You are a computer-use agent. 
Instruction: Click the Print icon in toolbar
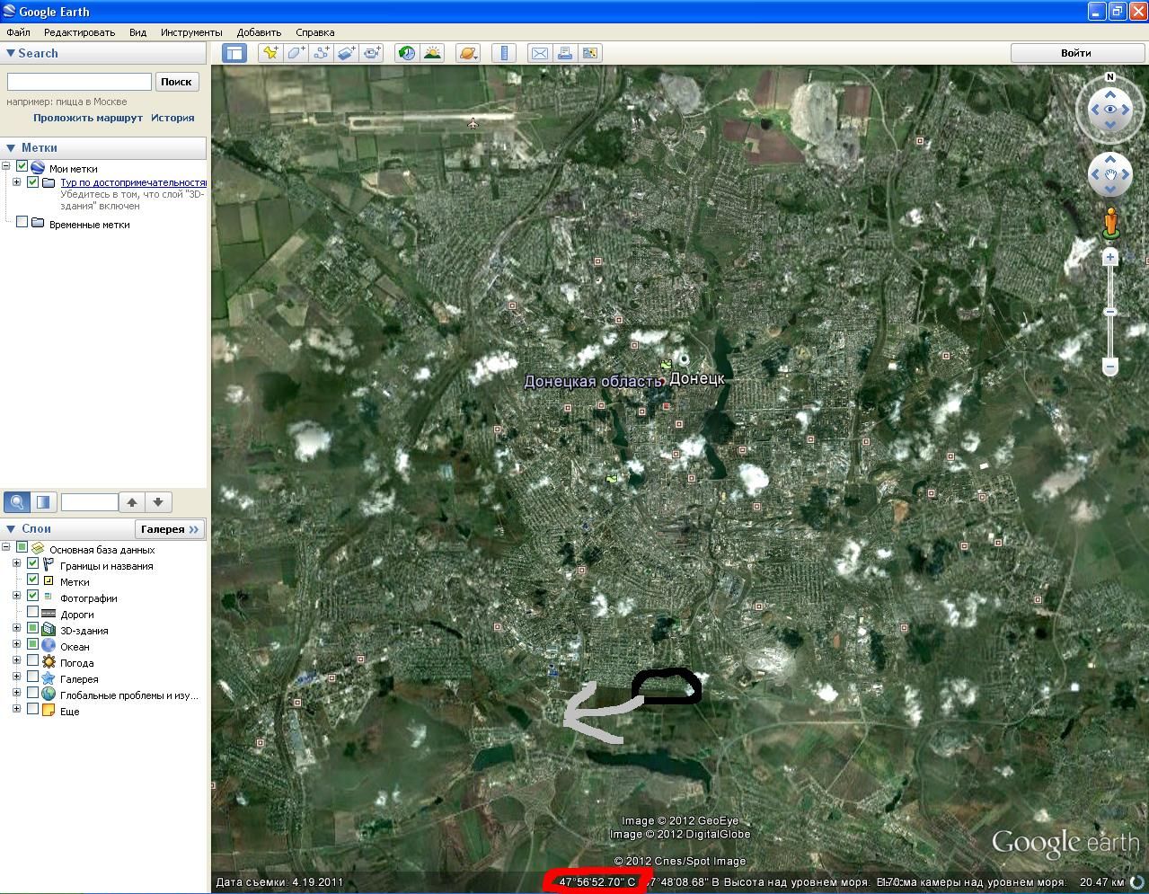(x=564, y=53)
